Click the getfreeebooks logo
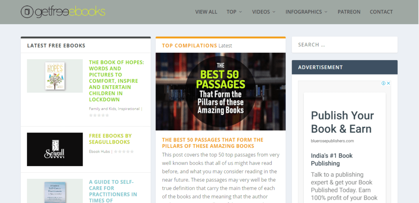Image resolution: width=419 pixels, height=203 pixels. pyautogui.click(x=63, y=12)
